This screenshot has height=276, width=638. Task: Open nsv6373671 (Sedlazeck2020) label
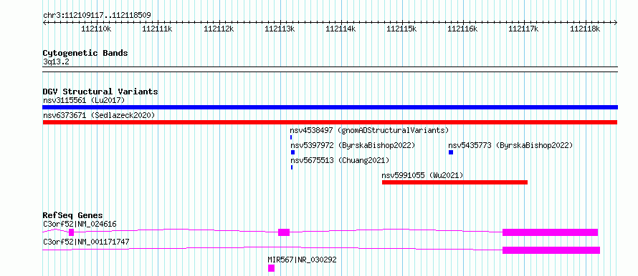pos(99,115)
